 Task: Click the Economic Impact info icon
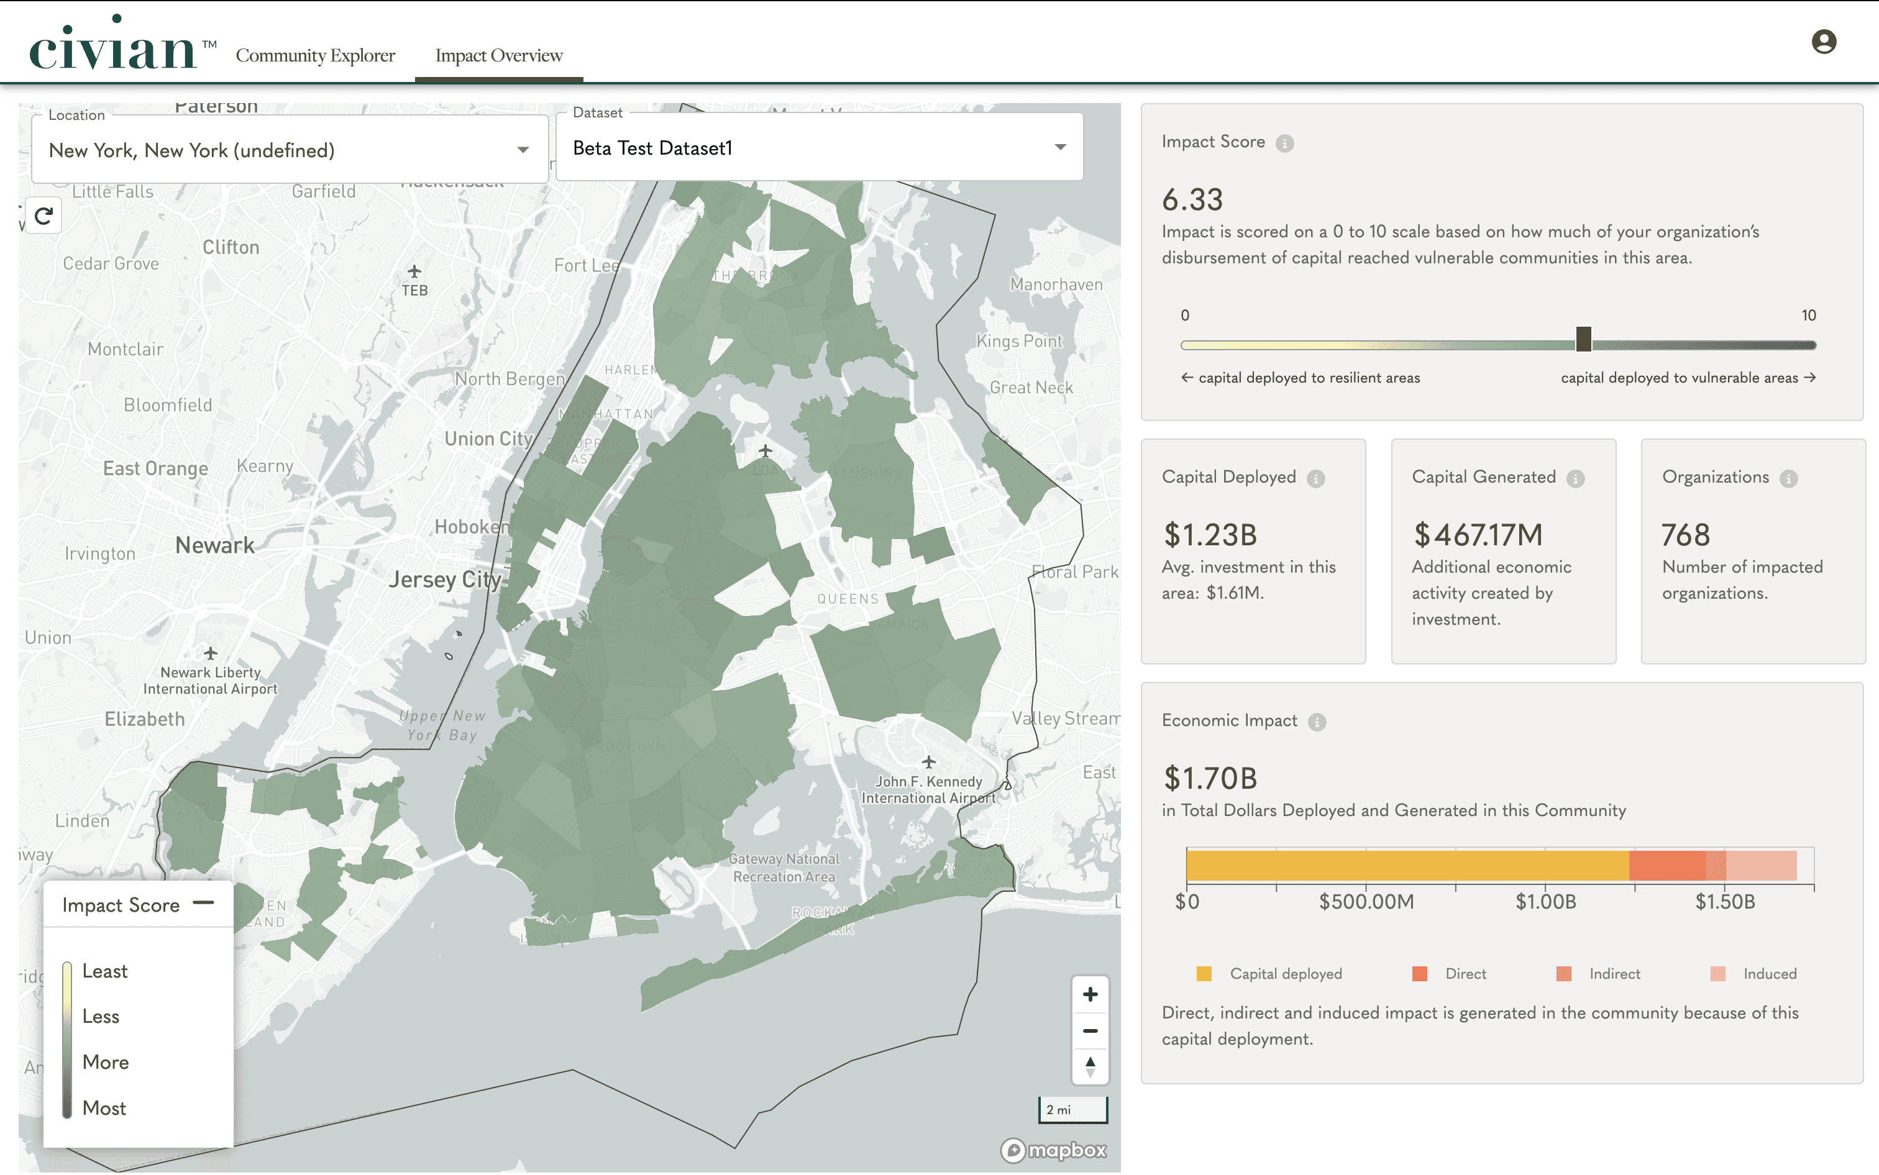coord(1316,722)
